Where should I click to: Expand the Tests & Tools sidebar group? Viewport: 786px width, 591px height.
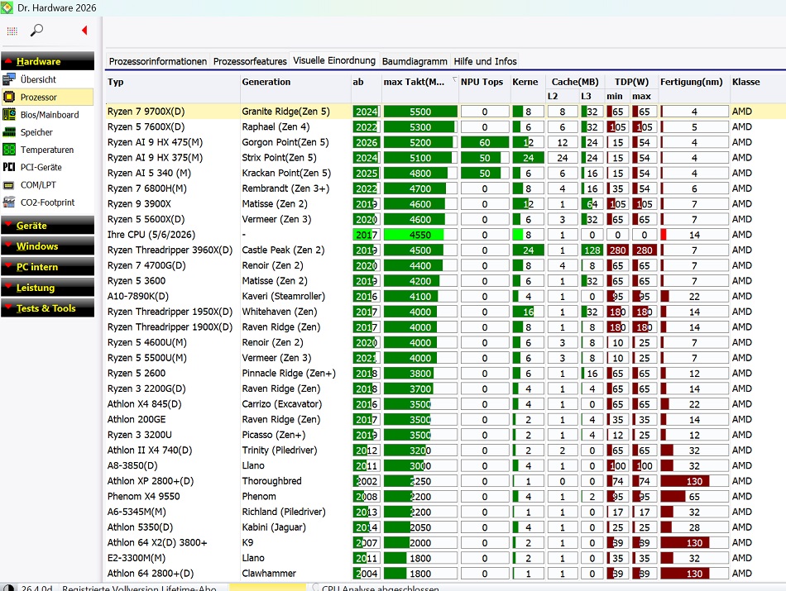48,308
